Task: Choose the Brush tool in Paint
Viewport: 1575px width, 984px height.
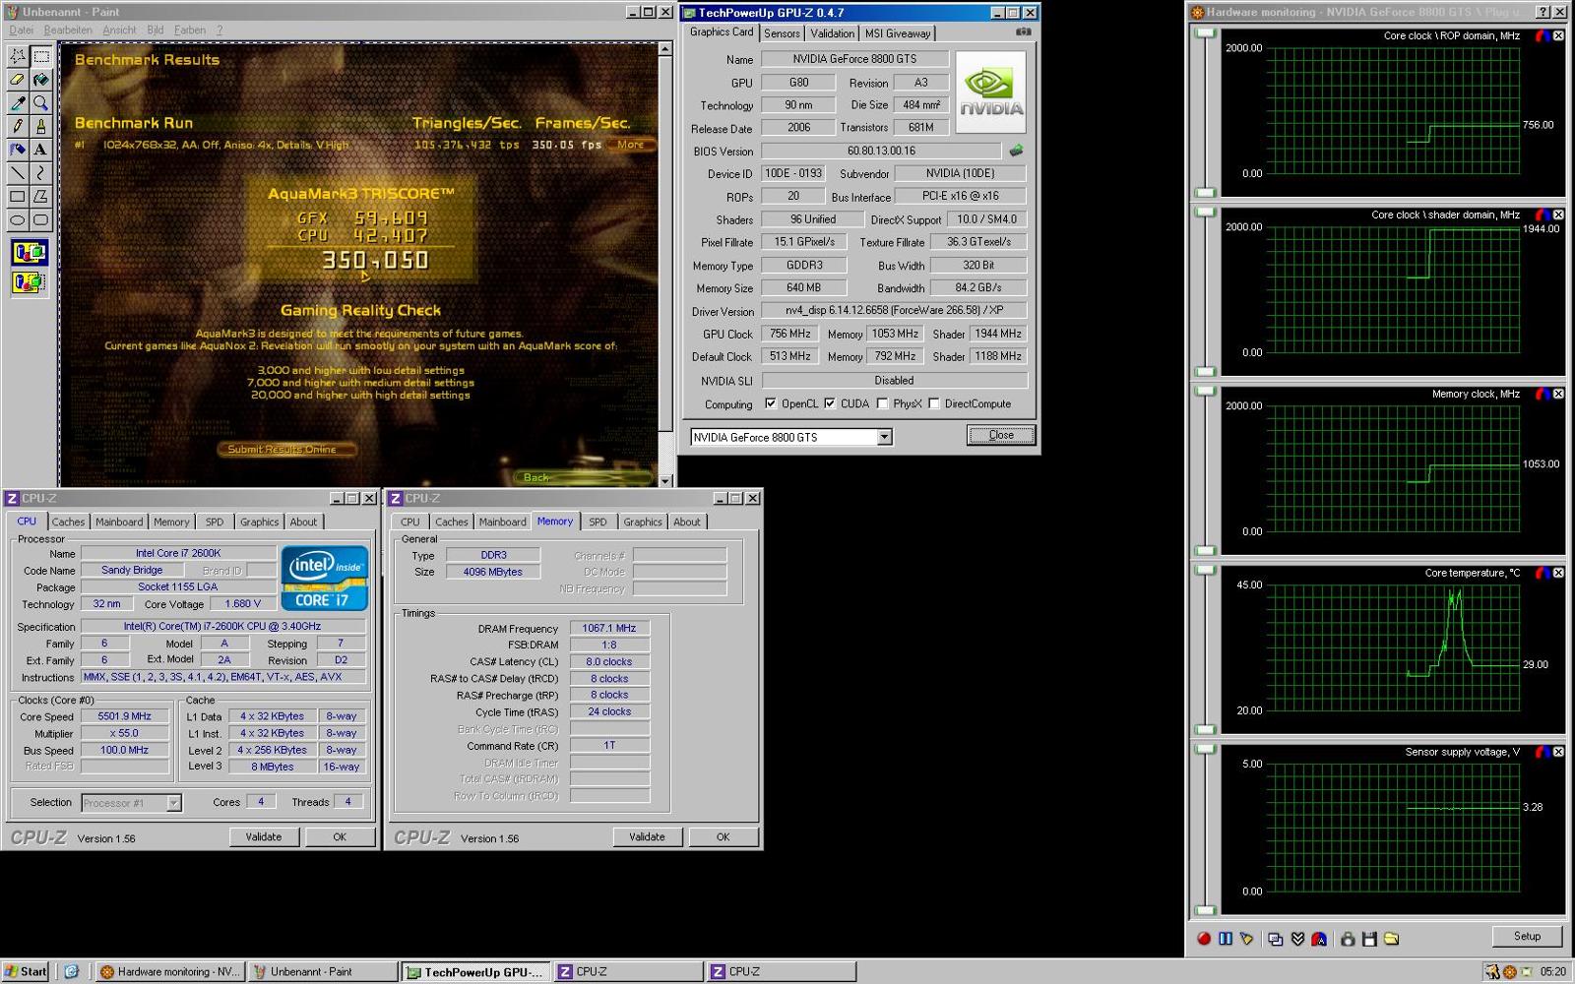Action: click(40, 127)
